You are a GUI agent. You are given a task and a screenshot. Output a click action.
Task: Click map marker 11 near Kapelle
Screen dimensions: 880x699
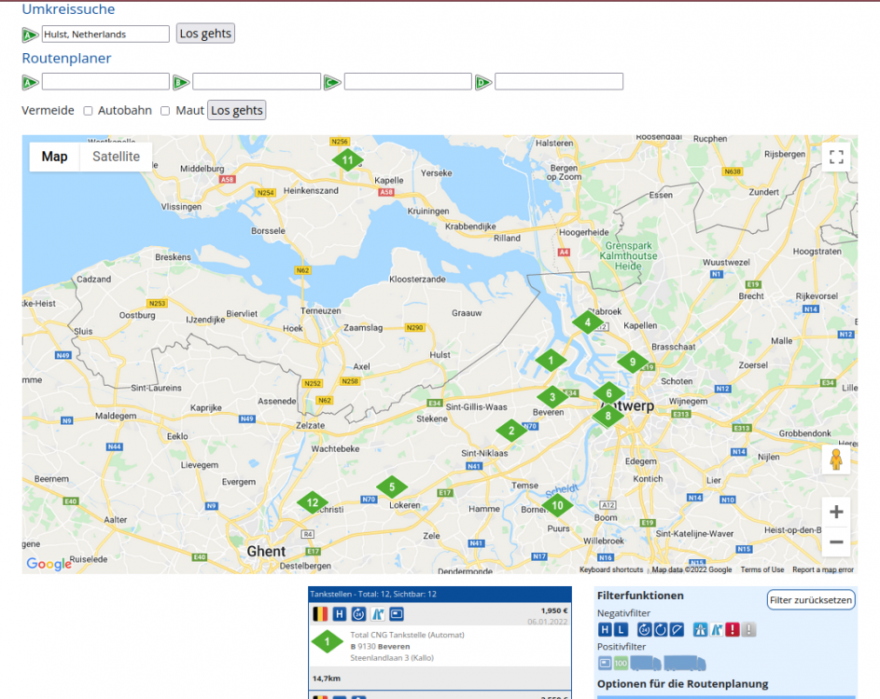[347, 159]
